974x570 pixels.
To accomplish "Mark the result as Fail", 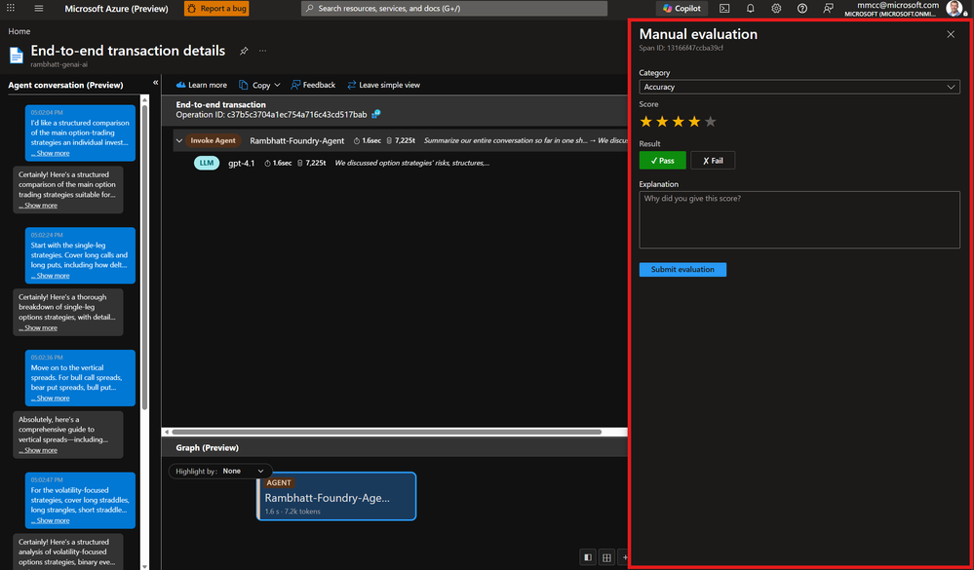I will [x=713, y=160].
